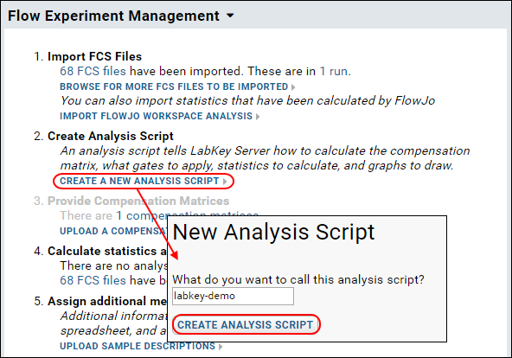
Task: Import FlowJo workspace analysis
Action: pos(156,116)
